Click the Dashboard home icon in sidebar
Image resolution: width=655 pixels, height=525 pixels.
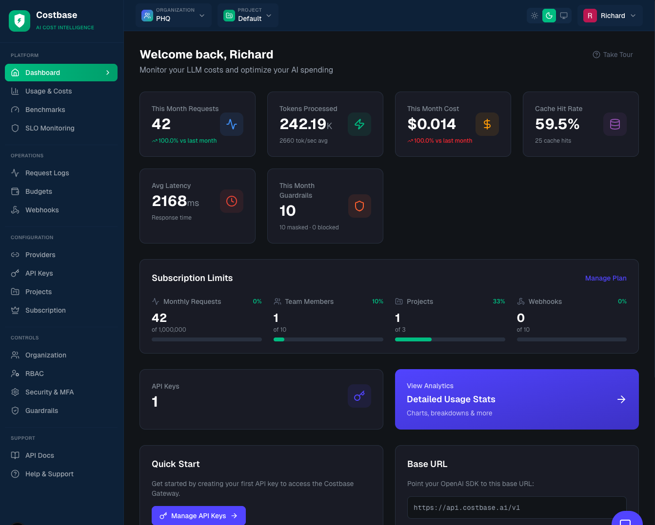pyautogui.click(x=15, y=73)
